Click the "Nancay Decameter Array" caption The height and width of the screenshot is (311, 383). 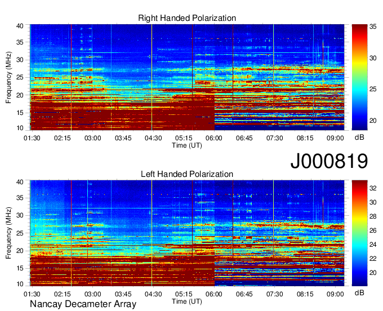pyautogui.click(x=83, y=304)
